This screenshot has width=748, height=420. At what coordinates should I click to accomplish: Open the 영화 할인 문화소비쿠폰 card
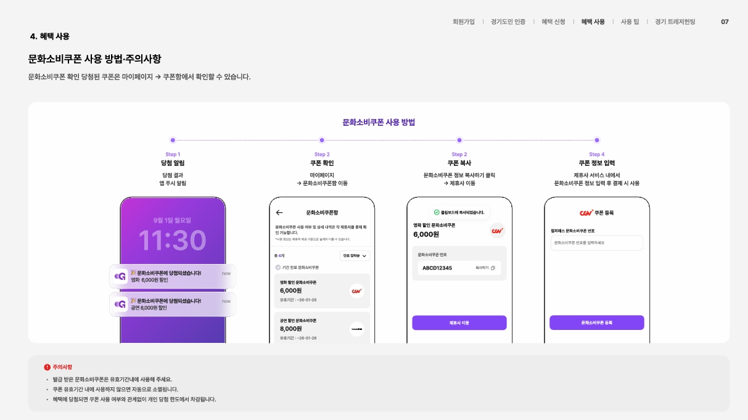(x=322, y=291)
